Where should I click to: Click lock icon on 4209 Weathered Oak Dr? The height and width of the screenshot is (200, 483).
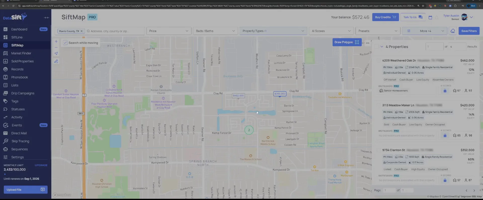445,91
